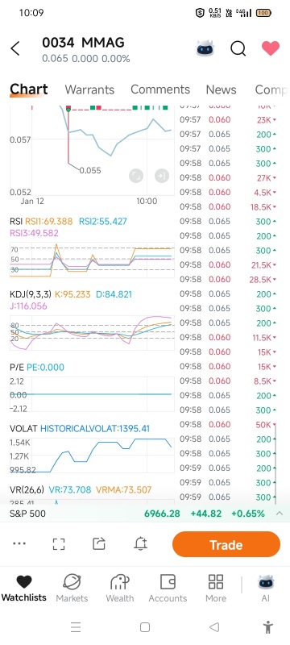
Task: Tap the landscape fullscreen brackets icon
Action: (x=59, y=543)
